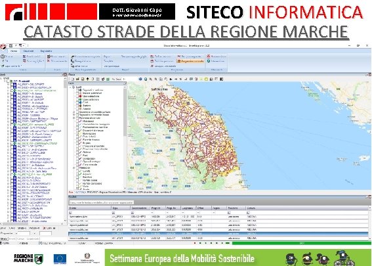Screen dimensions: 372x266
Task: Sort results by the Sigla column header
Action: [x=121, y=208]
